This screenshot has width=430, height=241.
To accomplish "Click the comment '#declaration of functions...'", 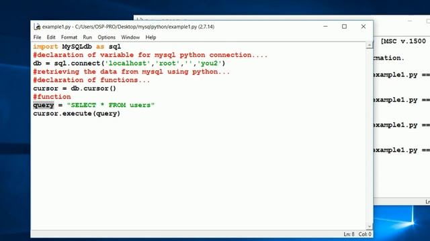I will tap(91, 80).
